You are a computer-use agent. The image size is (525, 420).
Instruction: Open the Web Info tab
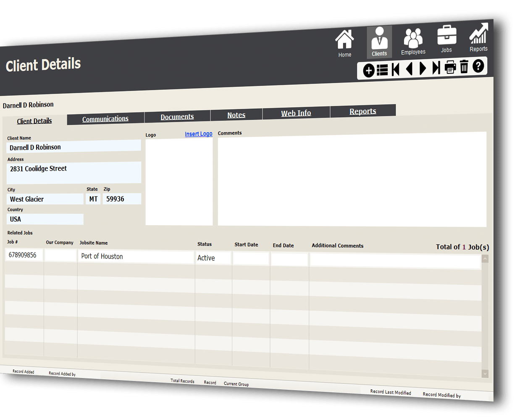(x=296, y=113)
